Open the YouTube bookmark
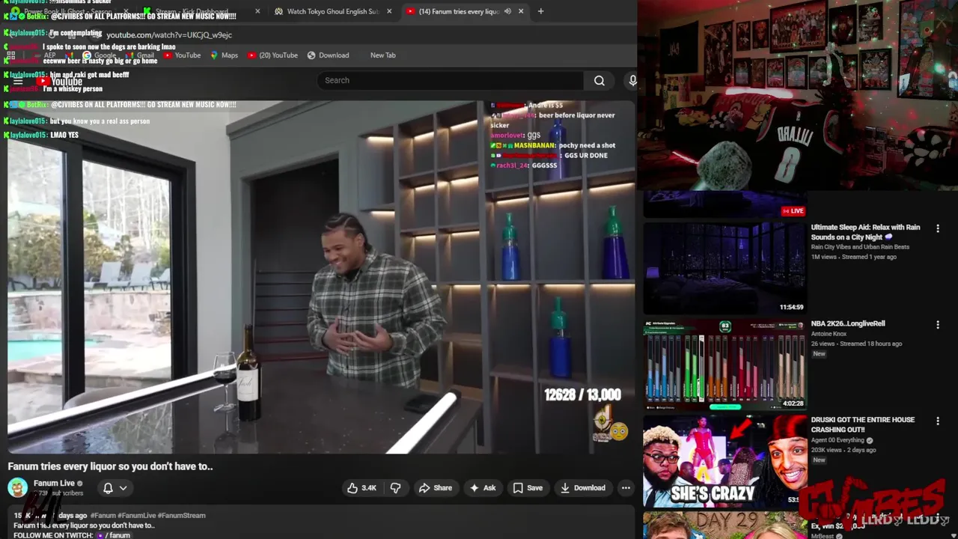Viewport: 958px width, 539px height. click(x=182, y=55)
